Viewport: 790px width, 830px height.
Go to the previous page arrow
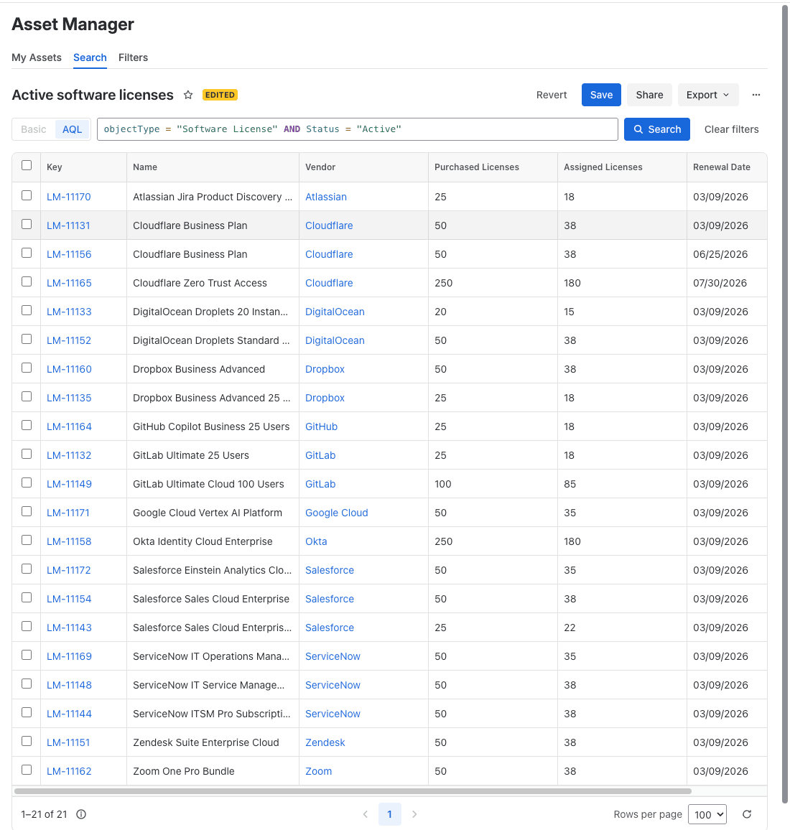(x=366, y=814)
